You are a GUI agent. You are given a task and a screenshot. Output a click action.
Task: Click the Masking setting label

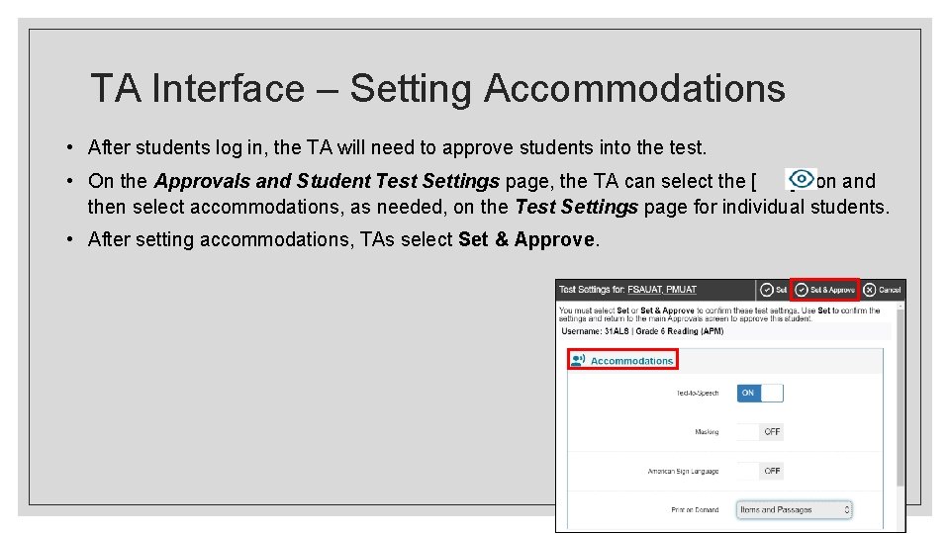[705, 432]
